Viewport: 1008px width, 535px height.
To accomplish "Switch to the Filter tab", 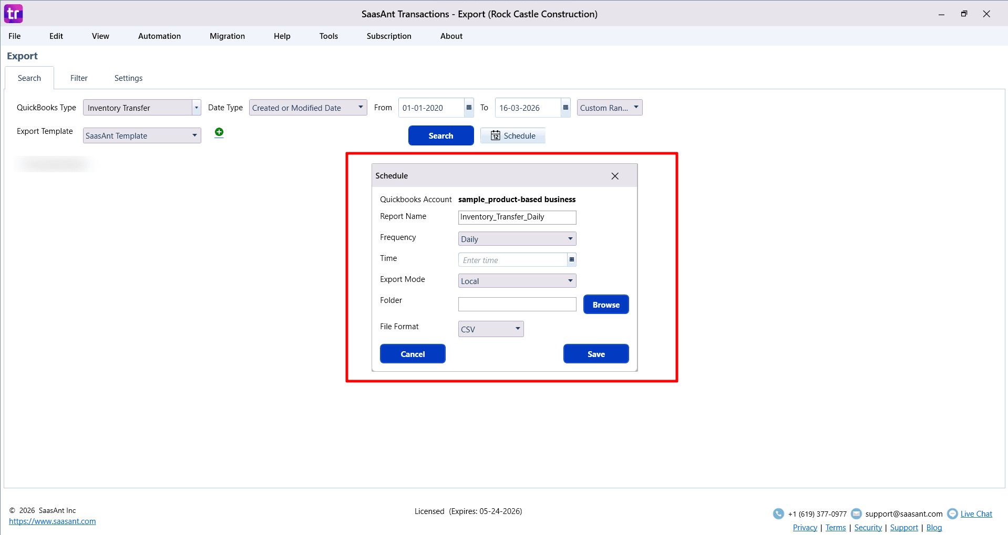I will click(79, 78).
